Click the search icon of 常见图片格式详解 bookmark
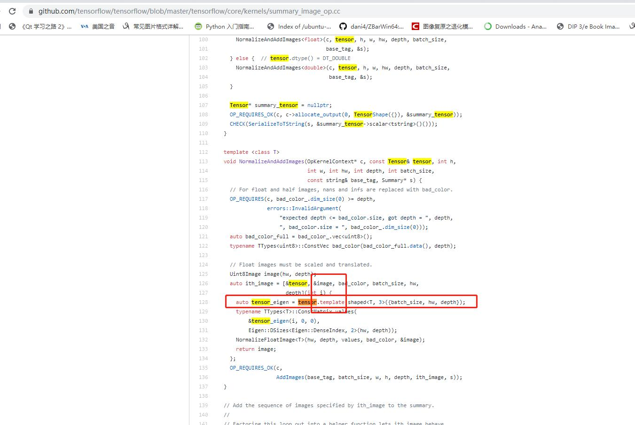The width and height of the screenshot is (635, 425). point(125,26)
